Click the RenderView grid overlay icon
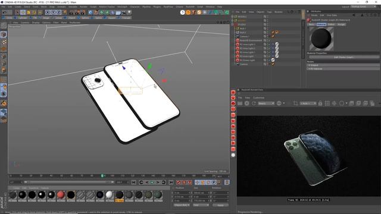 tap(327, 103)
